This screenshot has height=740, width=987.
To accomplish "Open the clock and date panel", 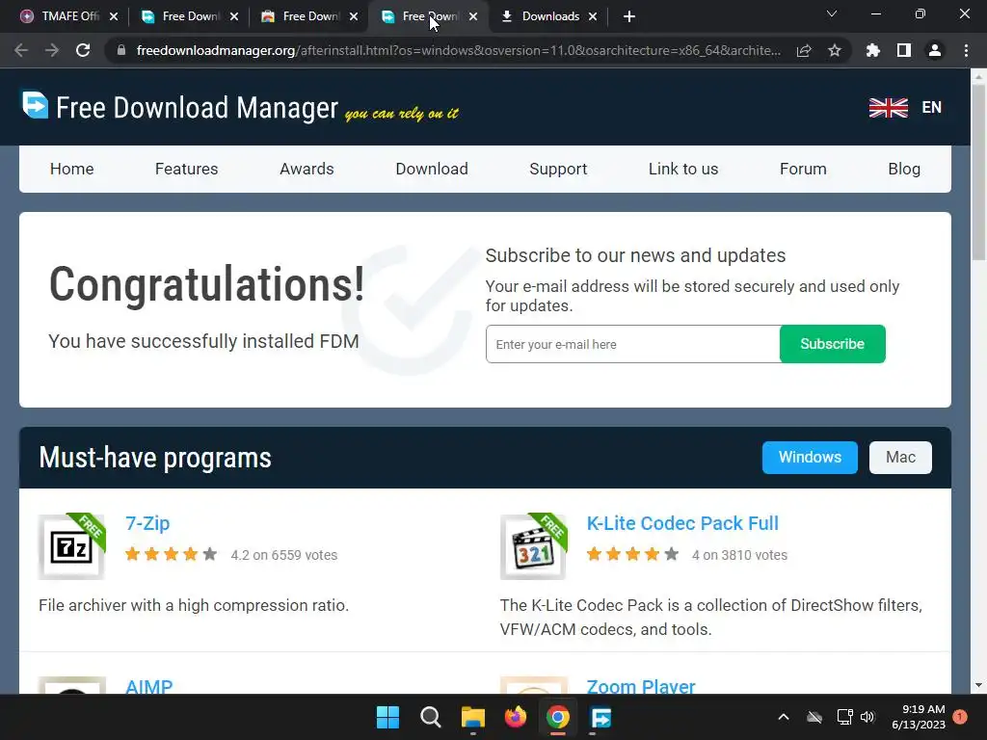I will (919, 717).
